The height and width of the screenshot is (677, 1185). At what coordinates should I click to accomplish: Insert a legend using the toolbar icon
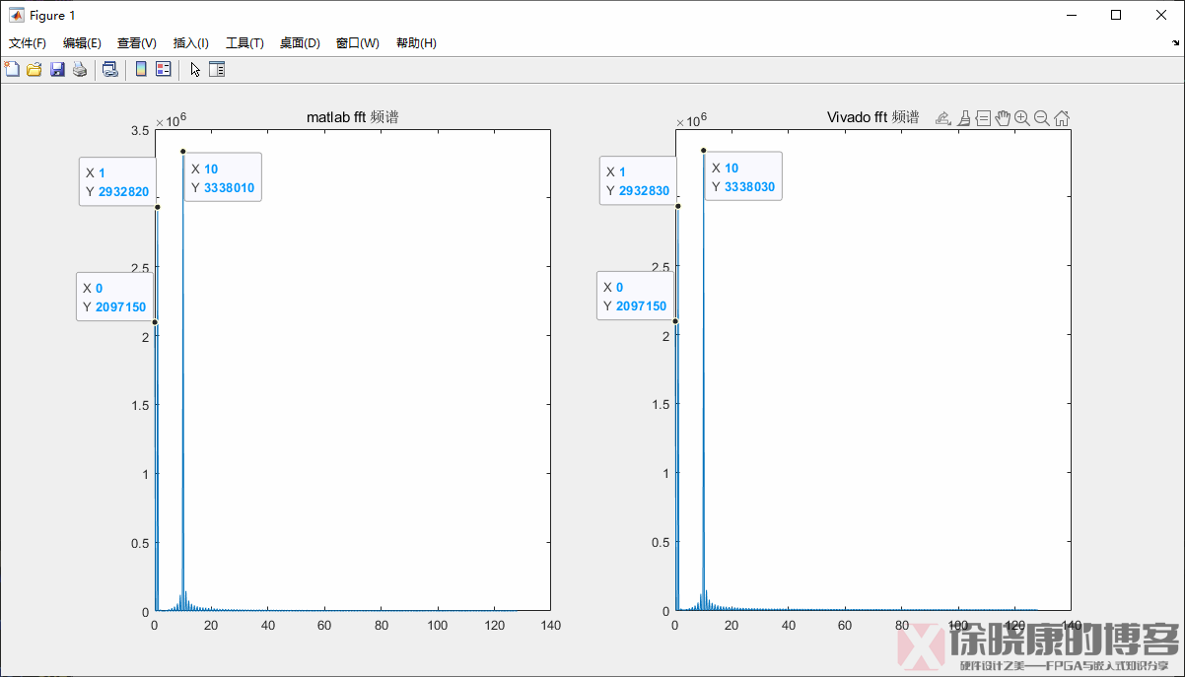[x=163, y=69]
